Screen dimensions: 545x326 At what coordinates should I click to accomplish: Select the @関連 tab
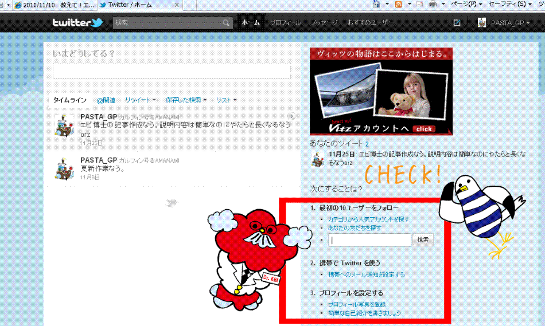(x=106, y=100)
